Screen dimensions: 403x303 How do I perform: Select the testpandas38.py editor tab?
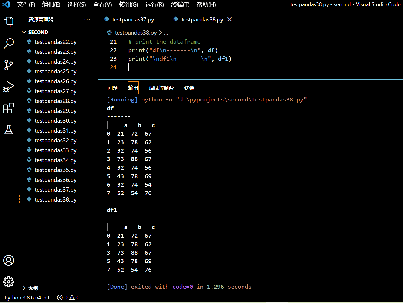point(201,19)
